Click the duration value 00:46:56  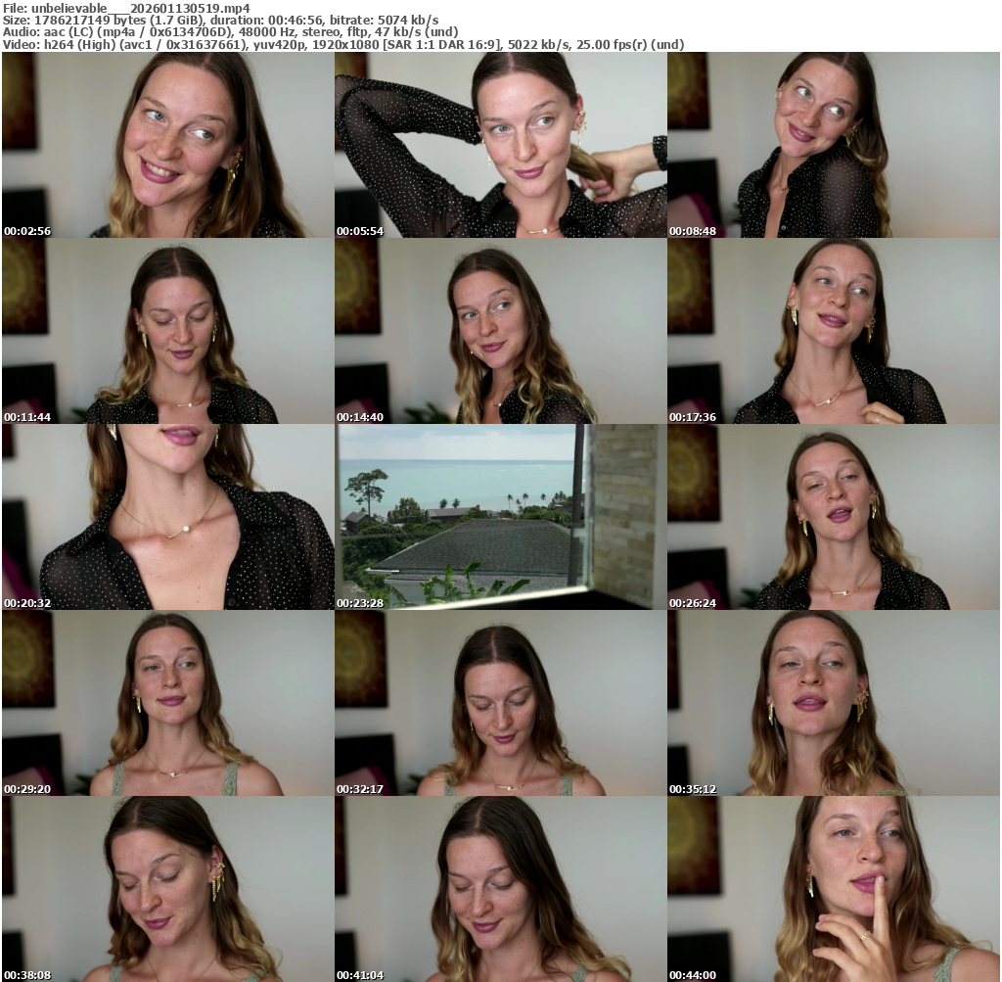pos(296,20)
